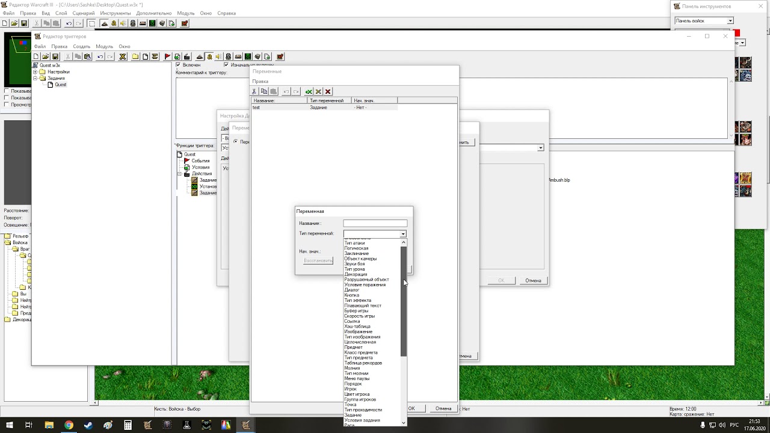Image resolution: width=770 pixels, height=433 pixels.
Task: Toggle the Изначально включен checkbox
Action: [x=226, y=65]
